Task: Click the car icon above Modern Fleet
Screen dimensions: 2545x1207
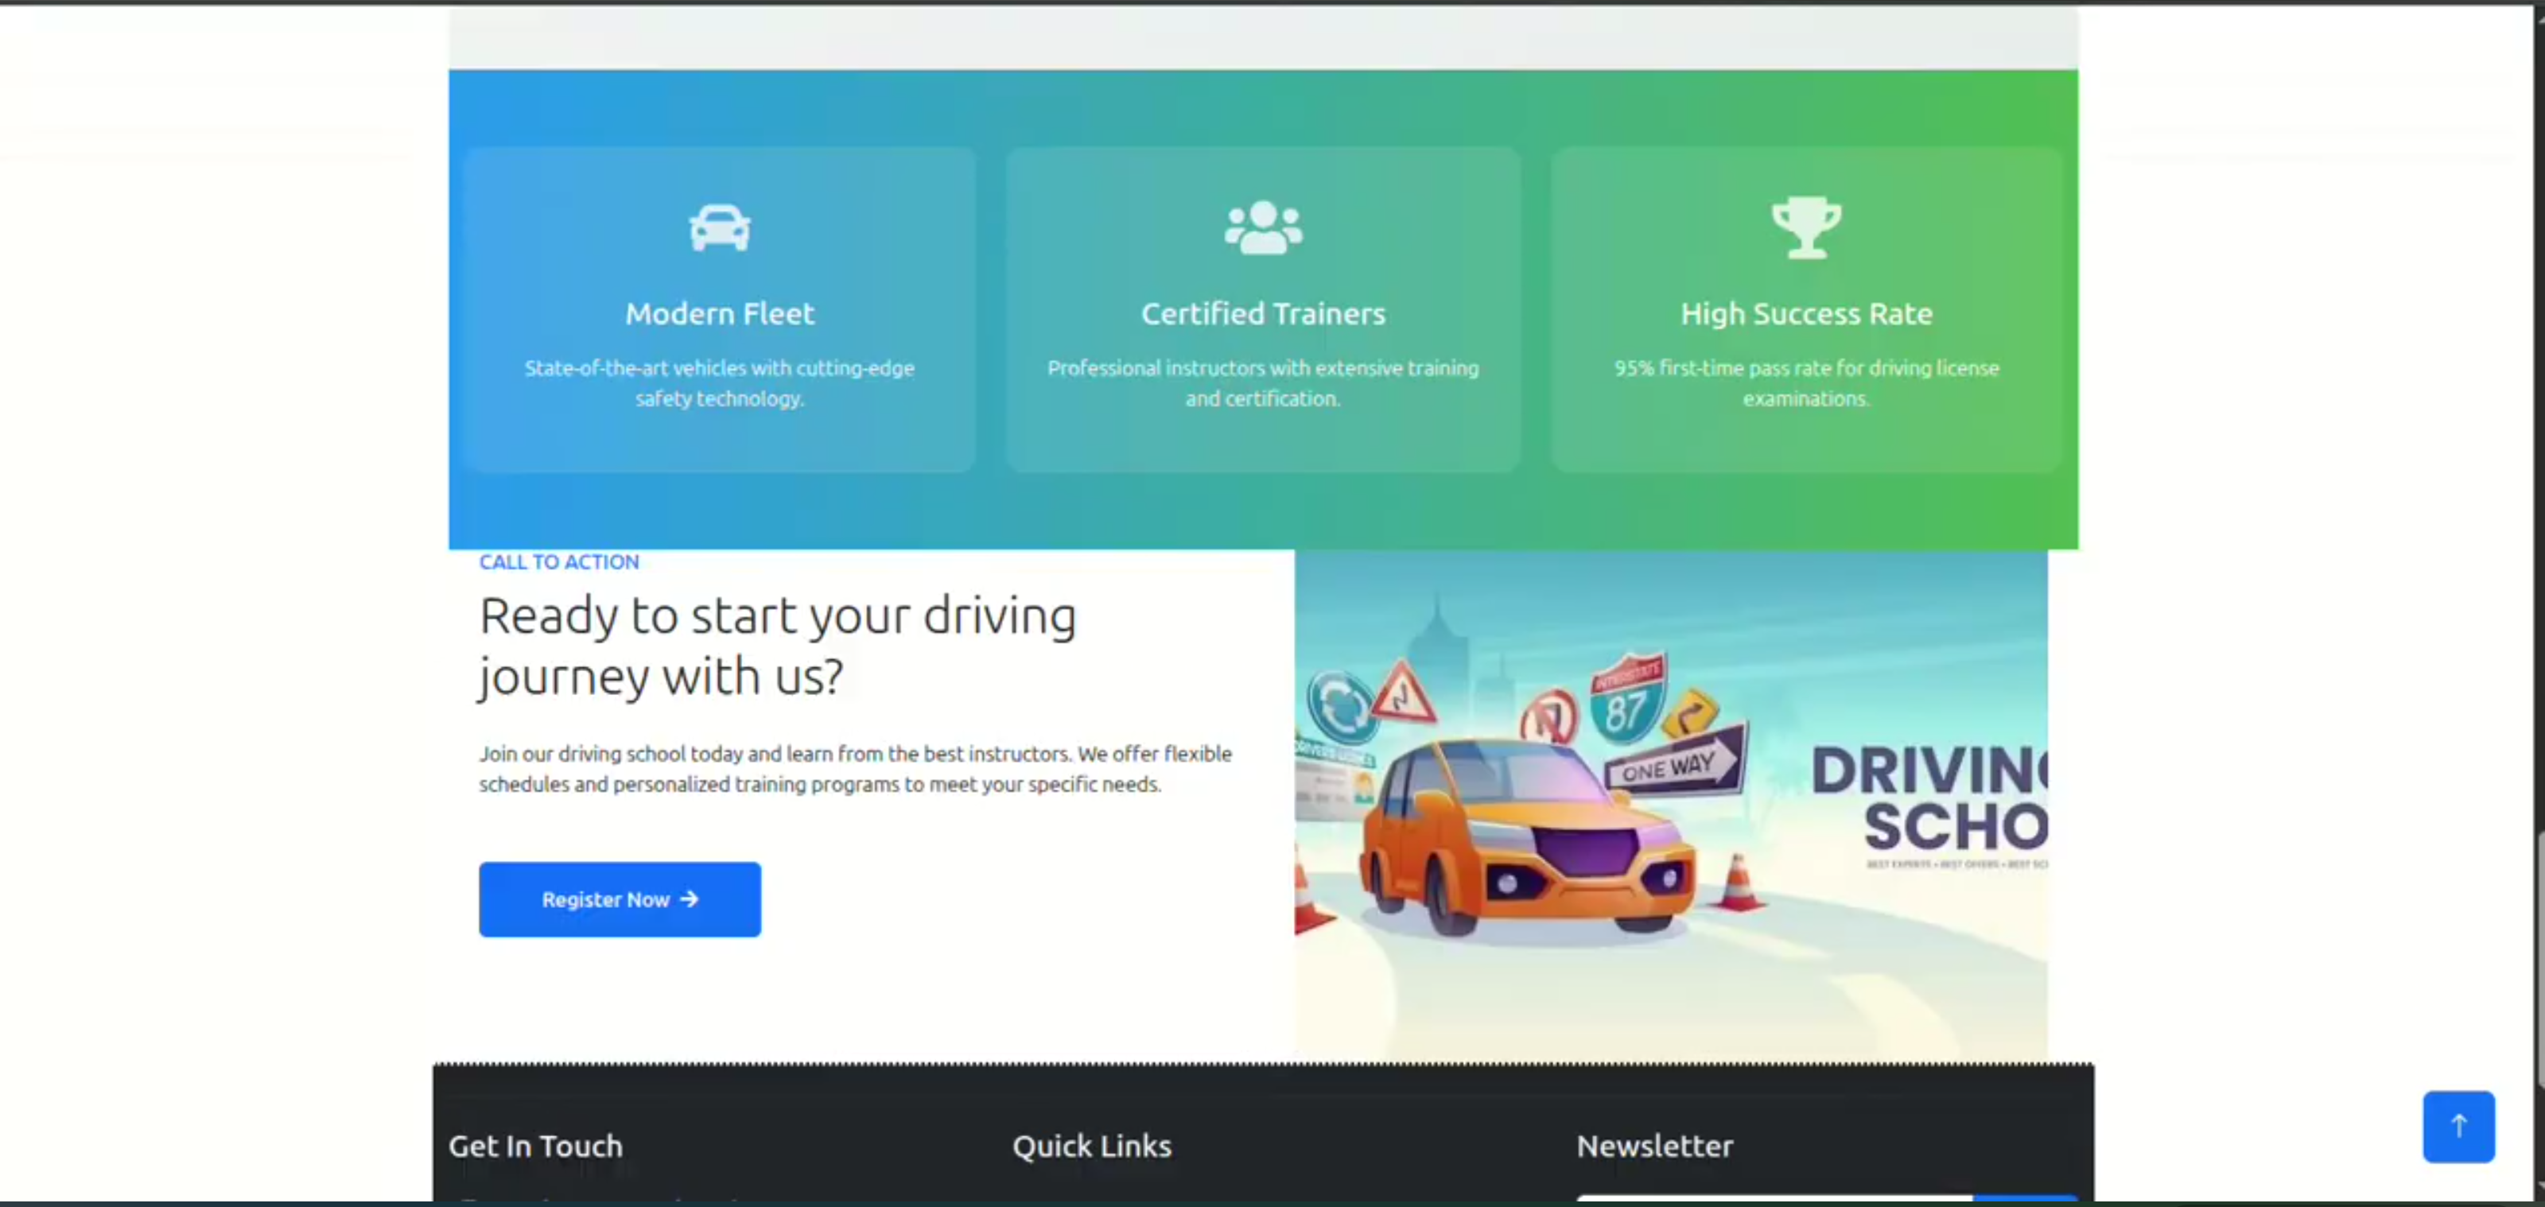Action: 719,228
